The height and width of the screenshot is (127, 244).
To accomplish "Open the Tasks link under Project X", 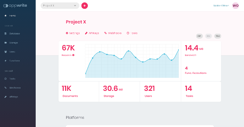I will (132, 33).
